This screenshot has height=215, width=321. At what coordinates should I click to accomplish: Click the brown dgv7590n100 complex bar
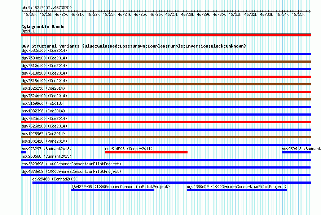[166, 62]
